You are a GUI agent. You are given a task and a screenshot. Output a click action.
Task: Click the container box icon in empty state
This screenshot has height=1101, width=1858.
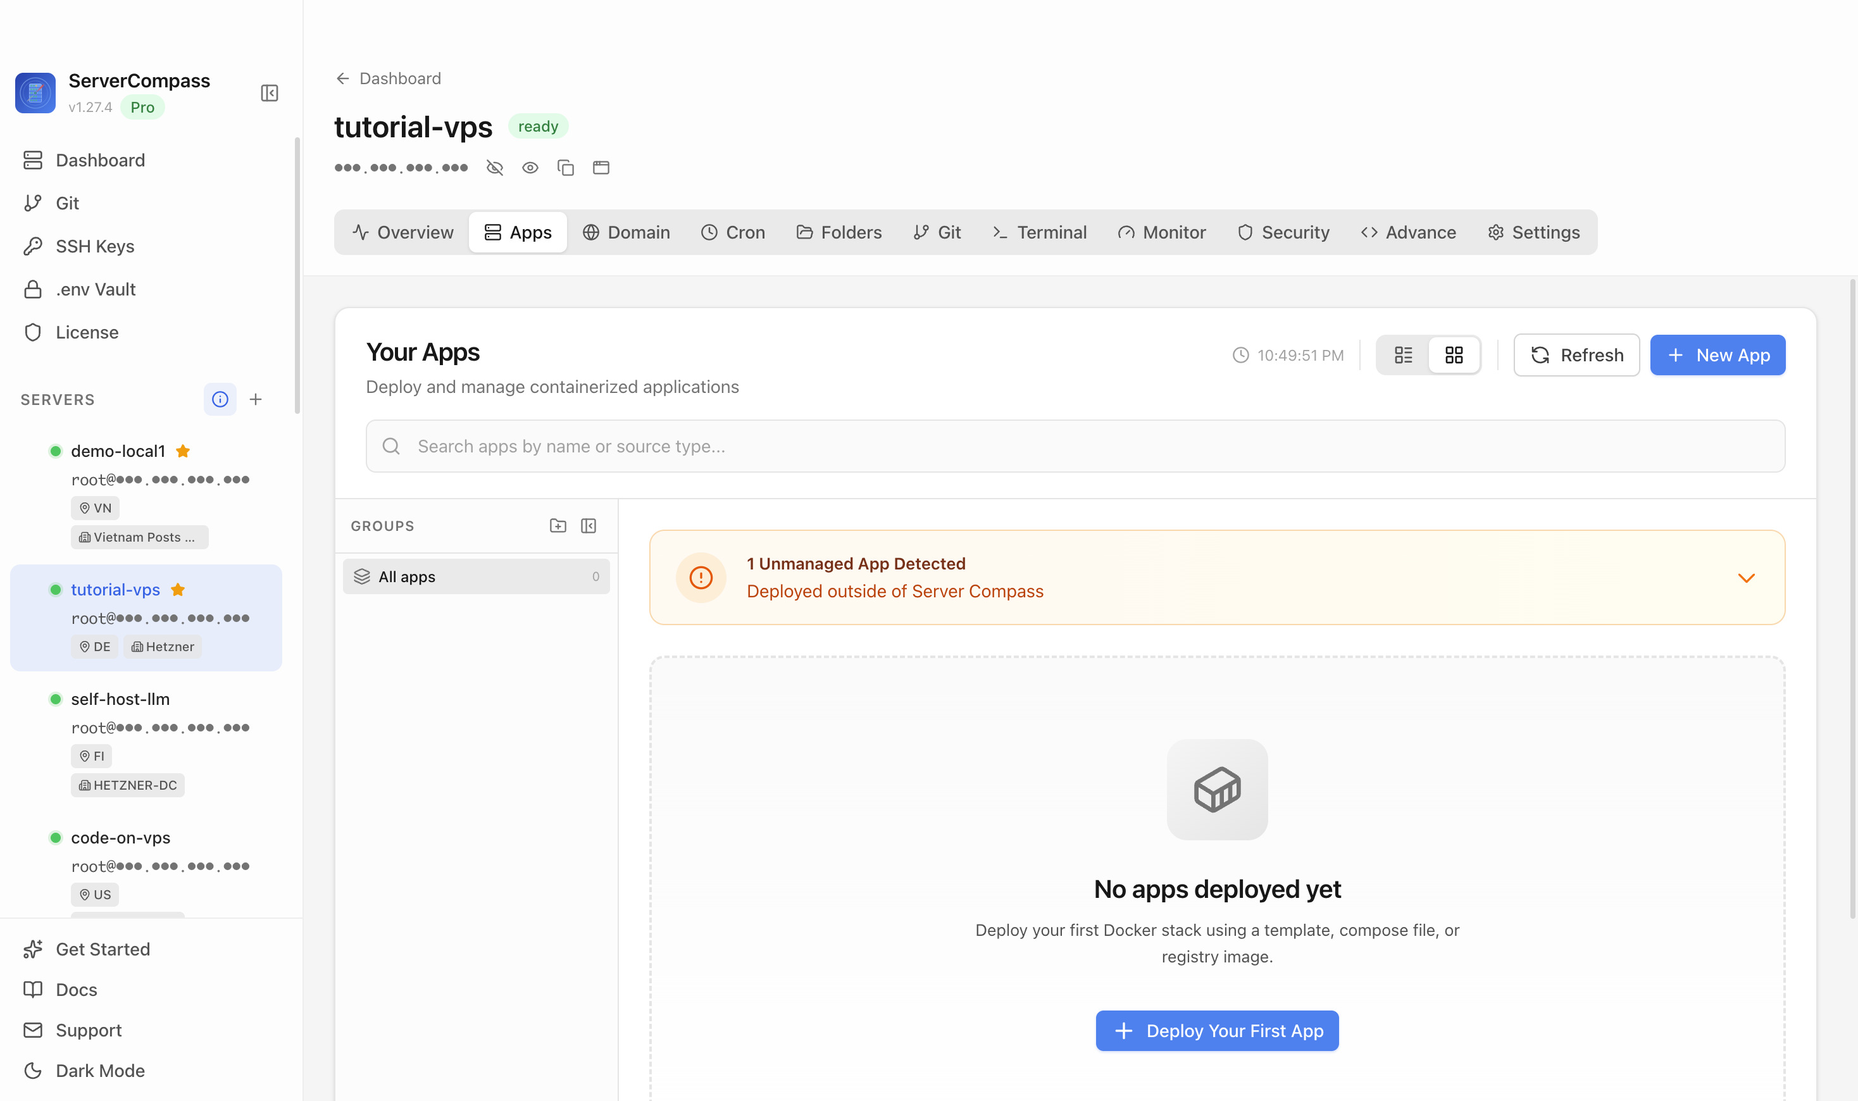pyautogui.click(x=1217, y=790)
